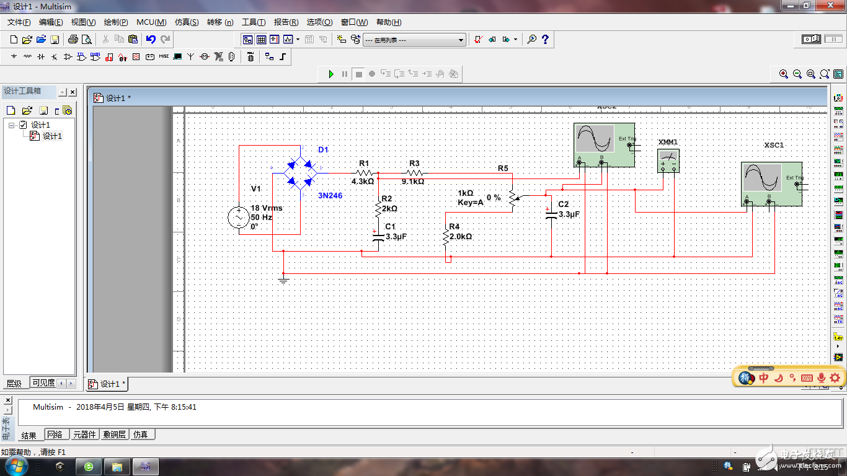Open the 文件(F) menu
The image size is (847, 476).
point(19,22)
